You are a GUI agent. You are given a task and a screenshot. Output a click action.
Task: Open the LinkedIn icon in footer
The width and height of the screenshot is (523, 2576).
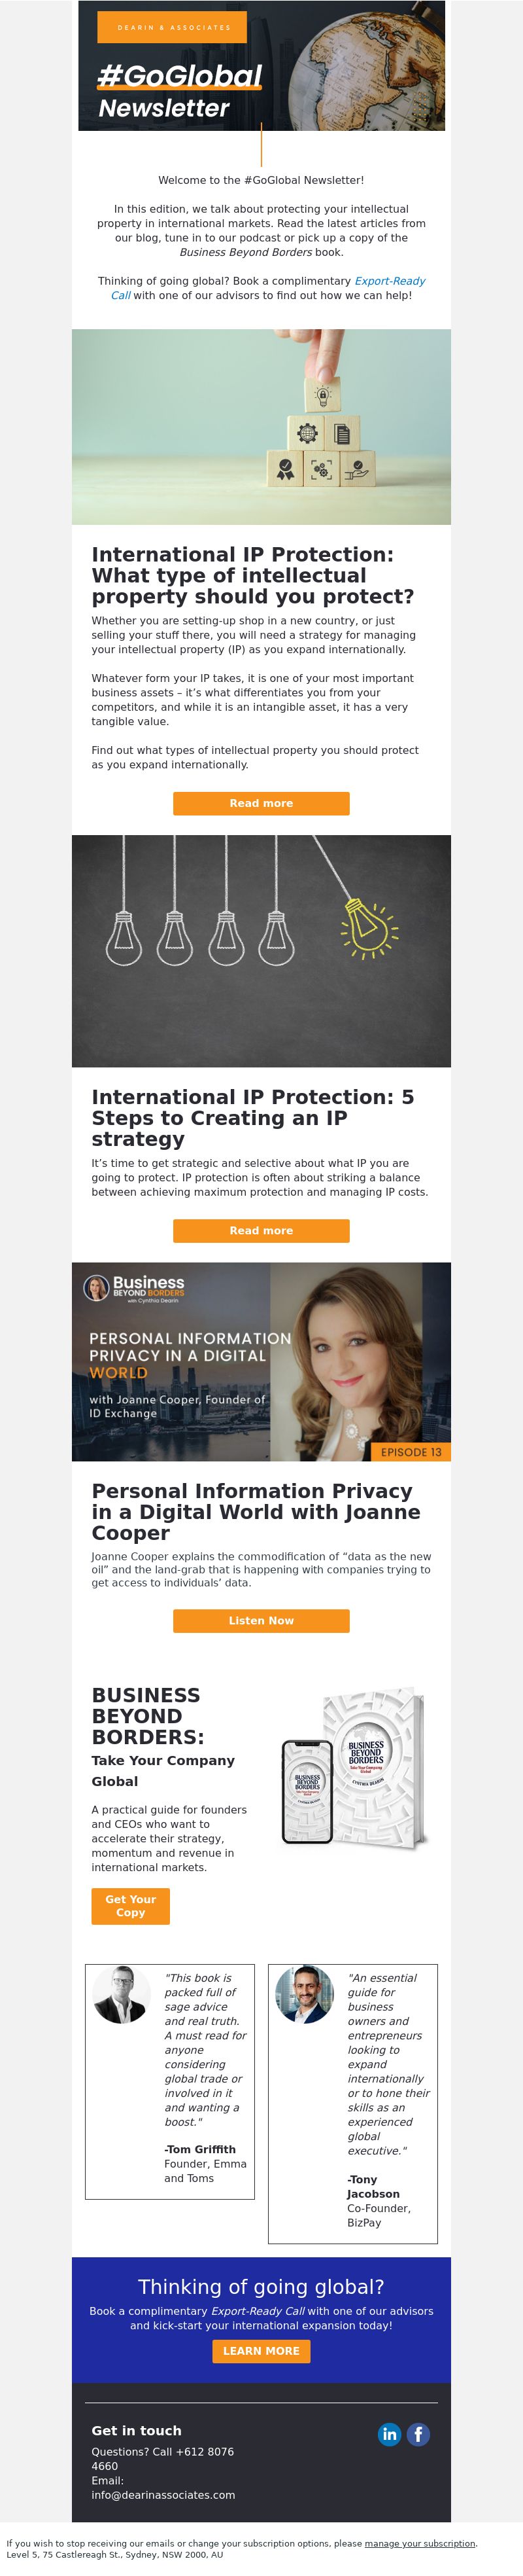(389, 2434)
